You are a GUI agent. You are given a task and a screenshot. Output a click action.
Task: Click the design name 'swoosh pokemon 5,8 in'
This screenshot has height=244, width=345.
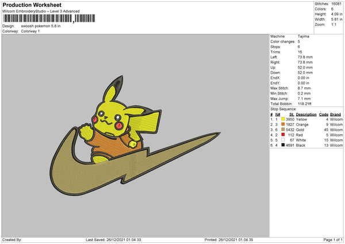pos(41,26)
